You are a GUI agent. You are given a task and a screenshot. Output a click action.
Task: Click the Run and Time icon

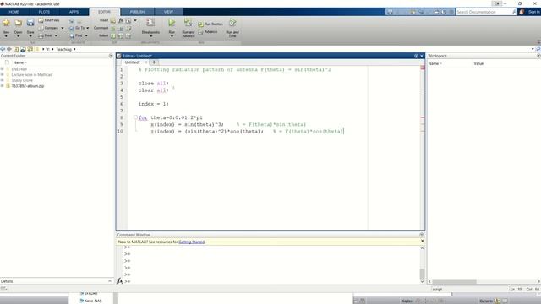click(232, 23)
